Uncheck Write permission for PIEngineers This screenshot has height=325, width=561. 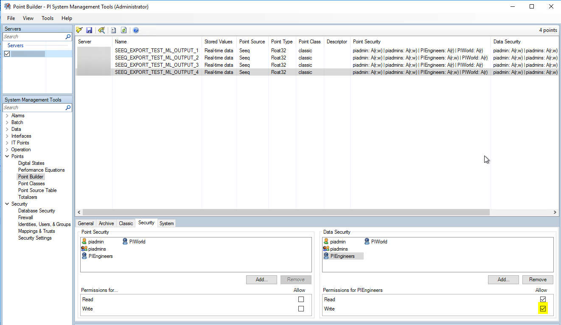543,309
